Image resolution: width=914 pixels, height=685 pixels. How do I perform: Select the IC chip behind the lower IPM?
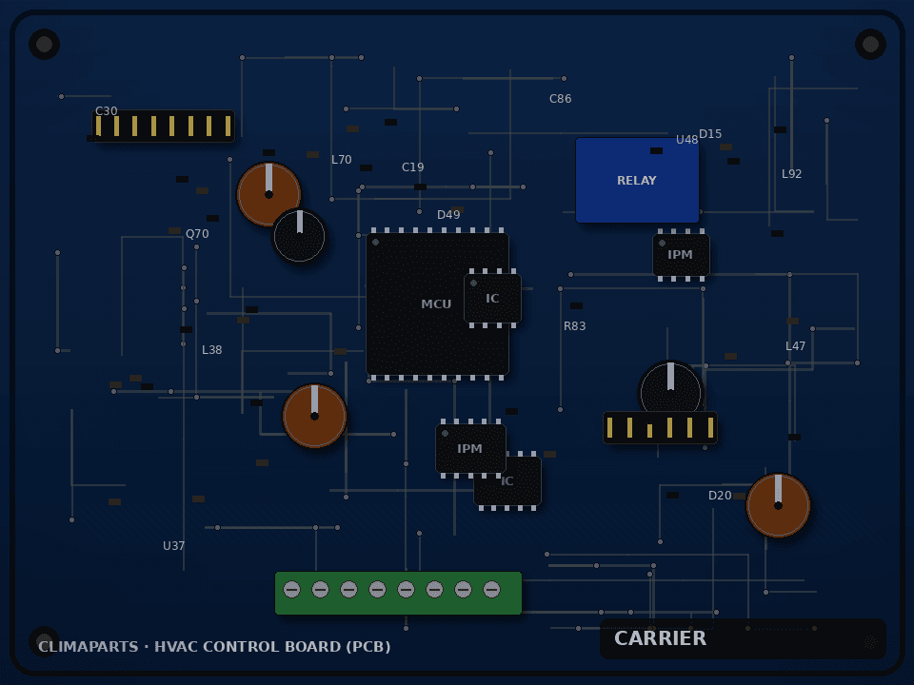coord(507,480)
